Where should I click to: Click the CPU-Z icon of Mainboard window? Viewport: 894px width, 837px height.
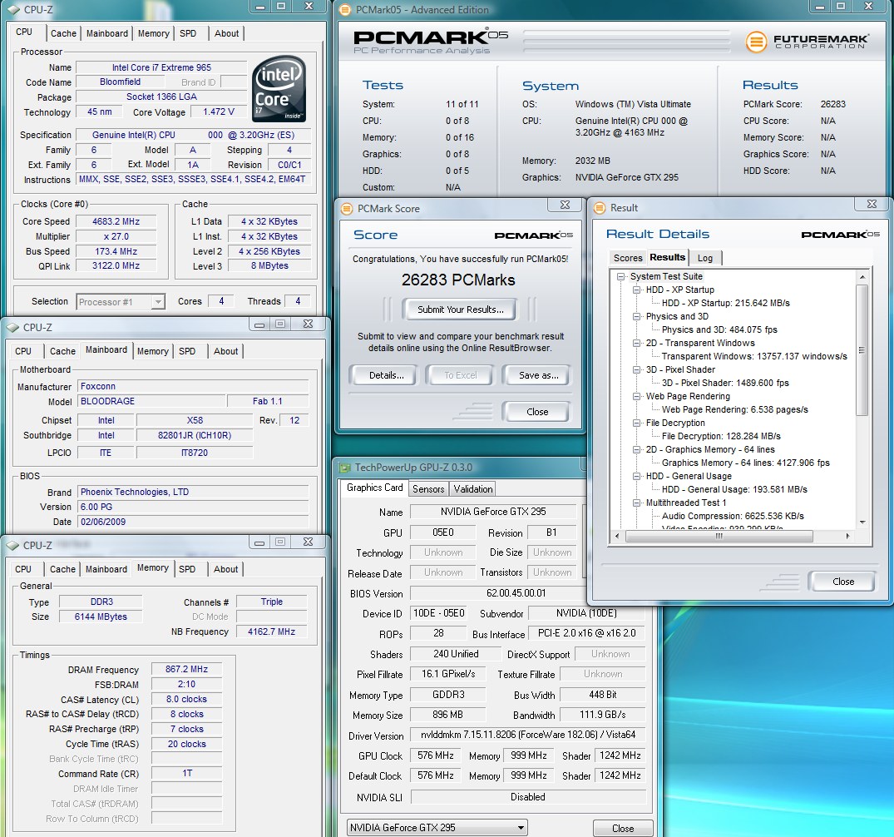click(x=12, y=328)
